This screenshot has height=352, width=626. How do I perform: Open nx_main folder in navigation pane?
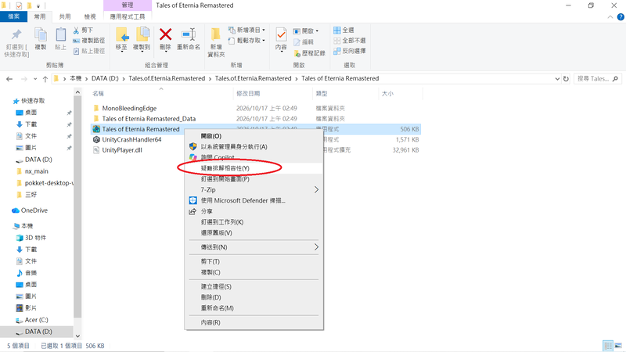(x=36, y=171)
